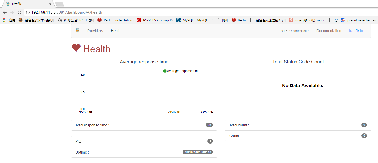Open the MySQL :: MySQL 5.7 bookmark
Image resolution: width=378 pixels, height=163 pixels.
pos(194,20)
